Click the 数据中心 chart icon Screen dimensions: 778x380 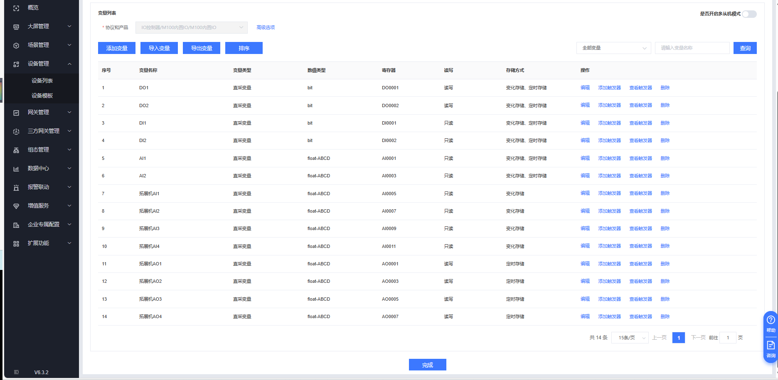(x=16, y=169)
